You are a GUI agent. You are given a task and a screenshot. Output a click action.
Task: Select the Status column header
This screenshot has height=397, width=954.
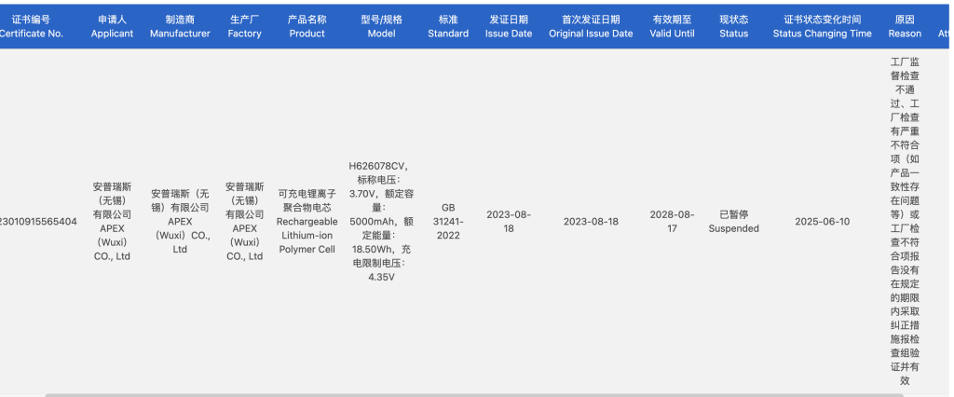733,26
